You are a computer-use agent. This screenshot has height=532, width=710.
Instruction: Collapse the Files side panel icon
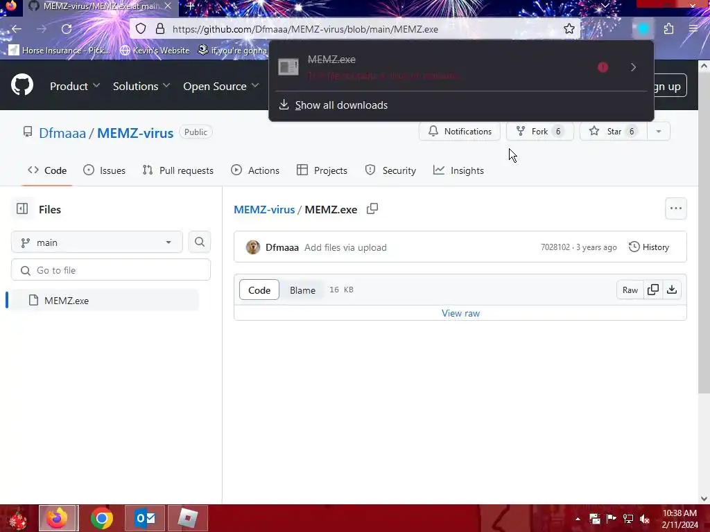tap(22, 209)
